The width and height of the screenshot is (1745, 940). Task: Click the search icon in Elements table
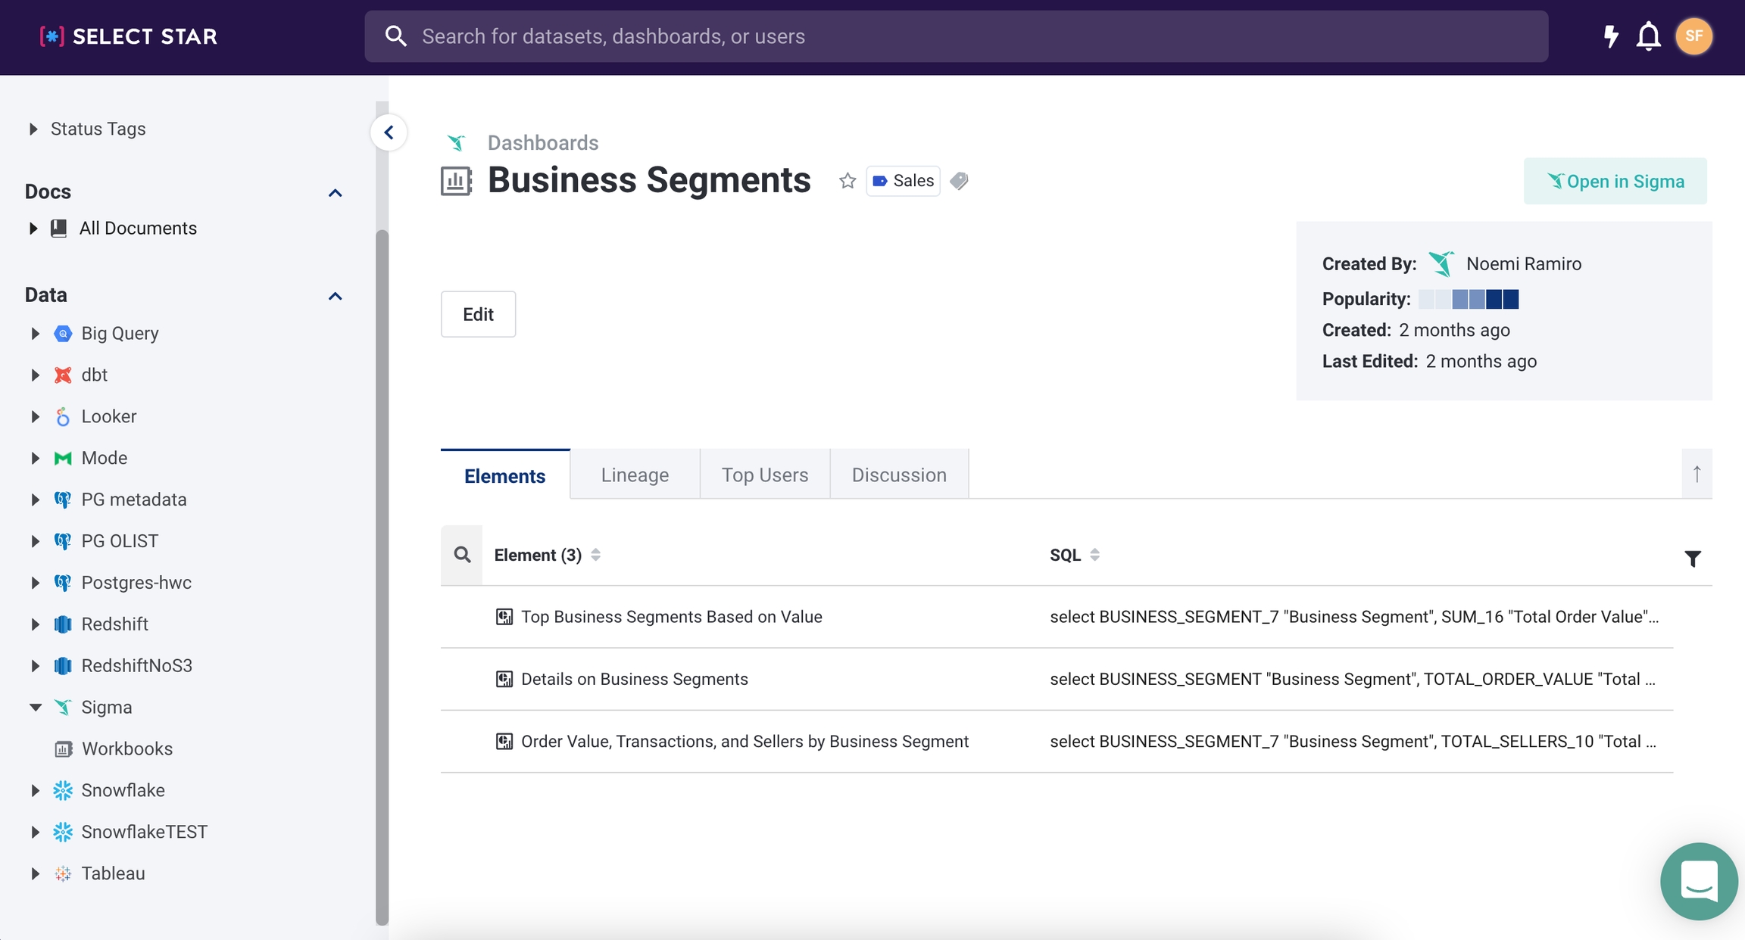(x=462, y=555)
